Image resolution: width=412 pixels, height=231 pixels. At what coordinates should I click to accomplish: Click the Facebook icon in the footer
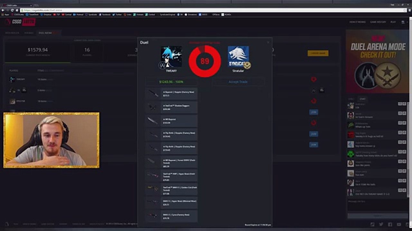coord(390,224)
